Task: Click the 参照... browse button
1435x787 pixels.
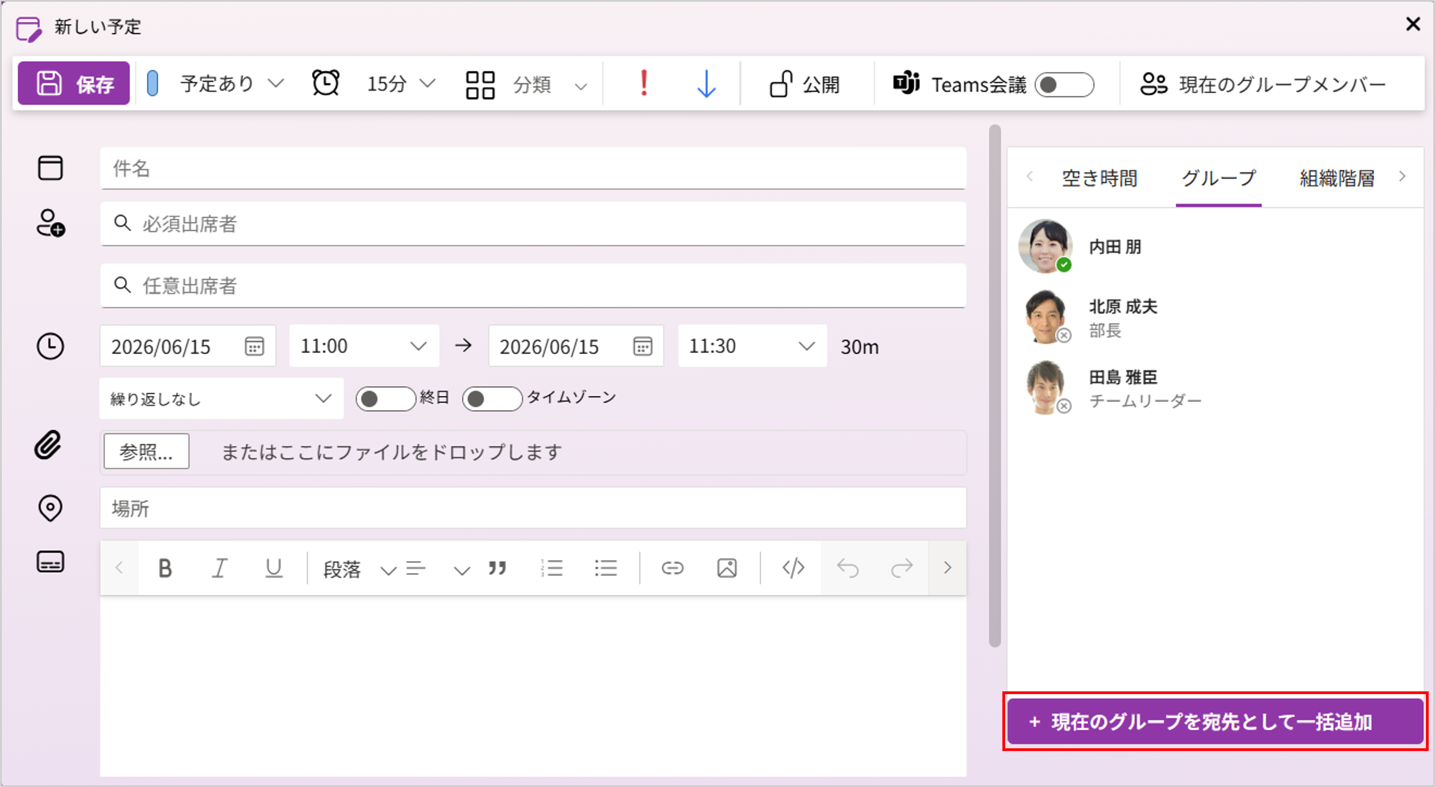Action: pyautogui.click(x=146, y=451)
